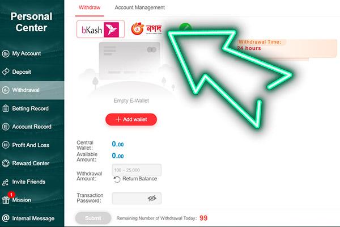
Task: Focus the Withdrawal Amount input field
Action: [x=137, y=170]
